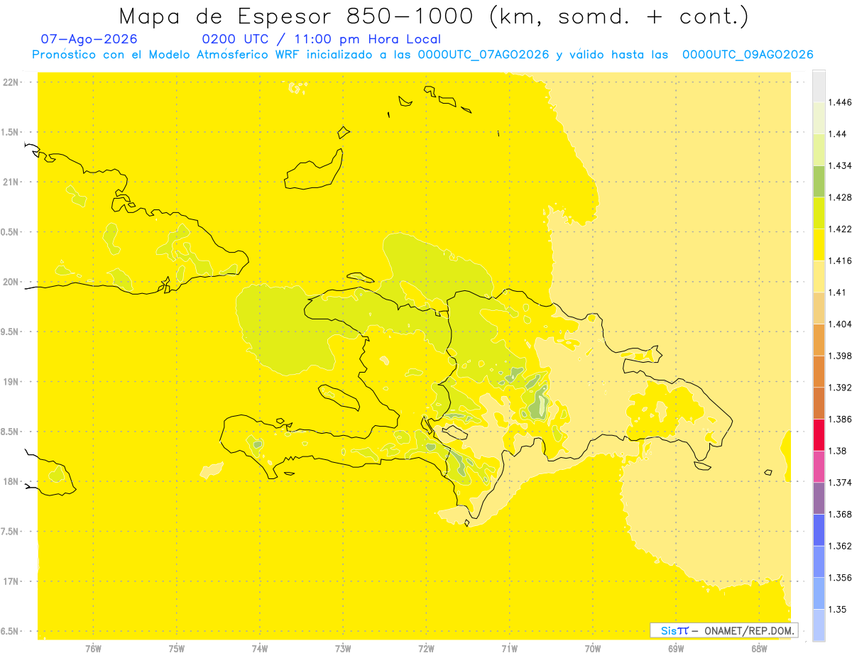Click the longitude label "74W"

pyautogui.click(x=260, y=649)
